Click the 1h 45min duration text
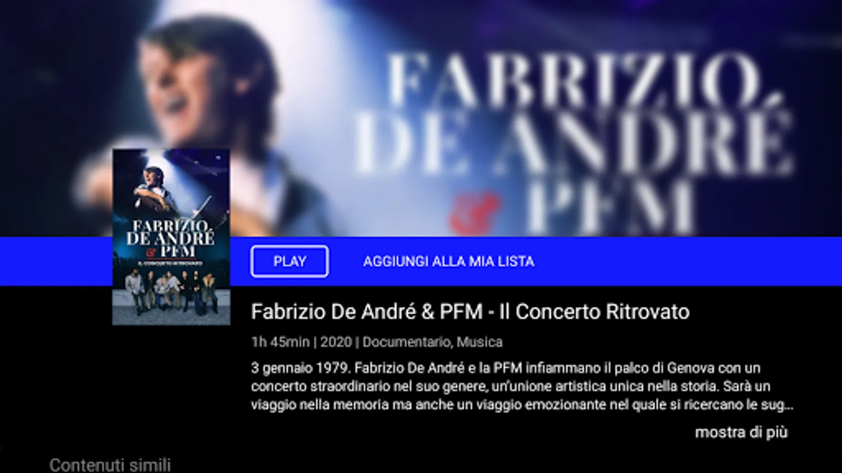This screenshot has height=473, width=842. (x=280, y=342)
